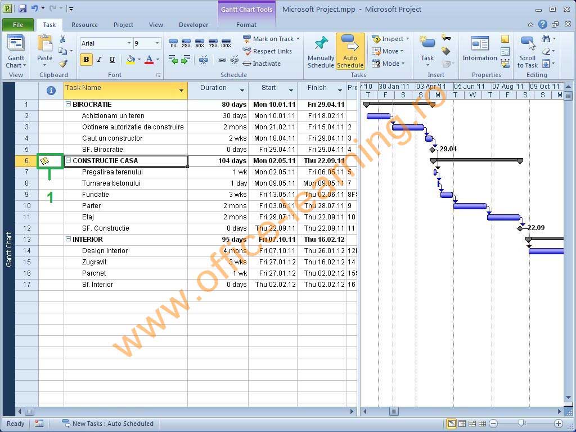Toggle Bold formatting
The width and height of the screenshot is (576, 432).
pos(86,60)
